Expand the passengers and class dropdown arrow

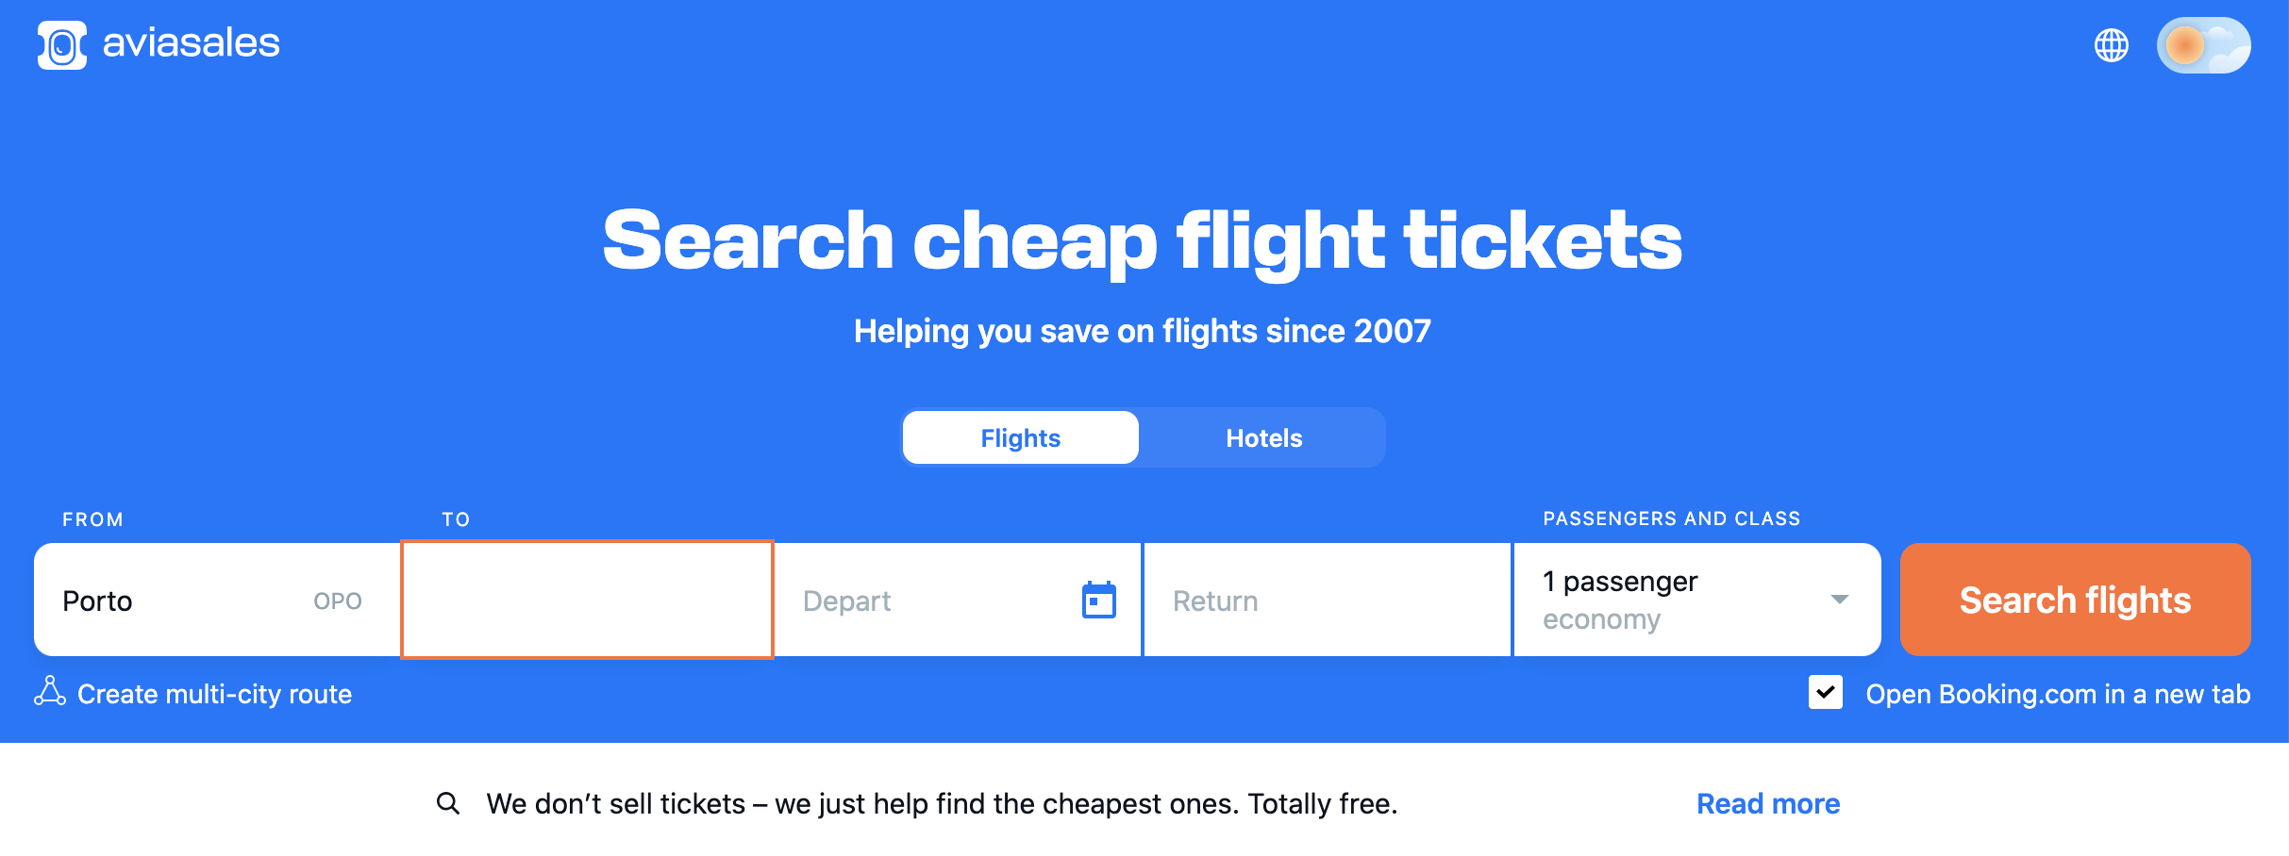[1839, 600]
